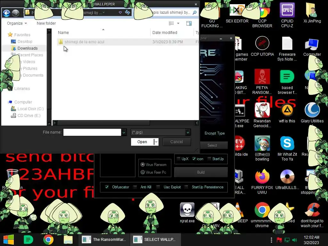Click New folder in dialog toolbar
328x246 pixels.
(46, 23)
